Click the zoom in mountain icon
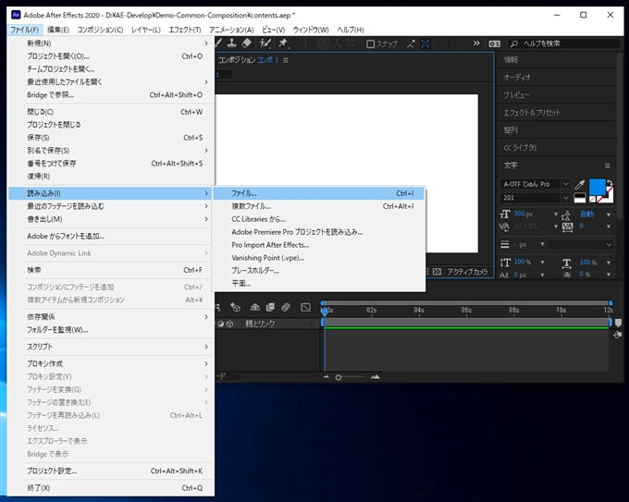Image resolution: width=629 pixels, height=502 pixels. [x=376, y=377]
